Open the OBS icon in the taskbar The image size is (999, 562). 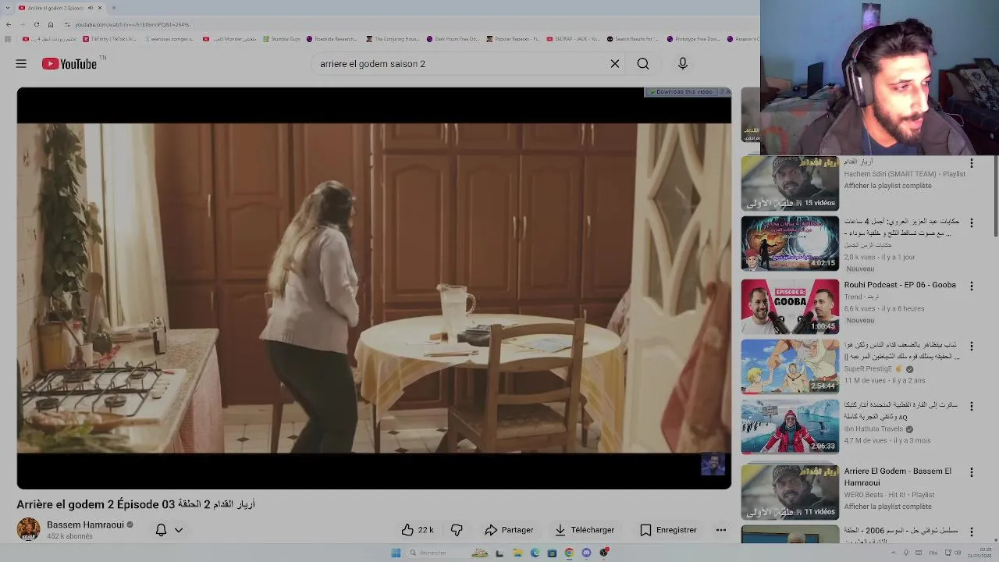click(x=604, y=553)
